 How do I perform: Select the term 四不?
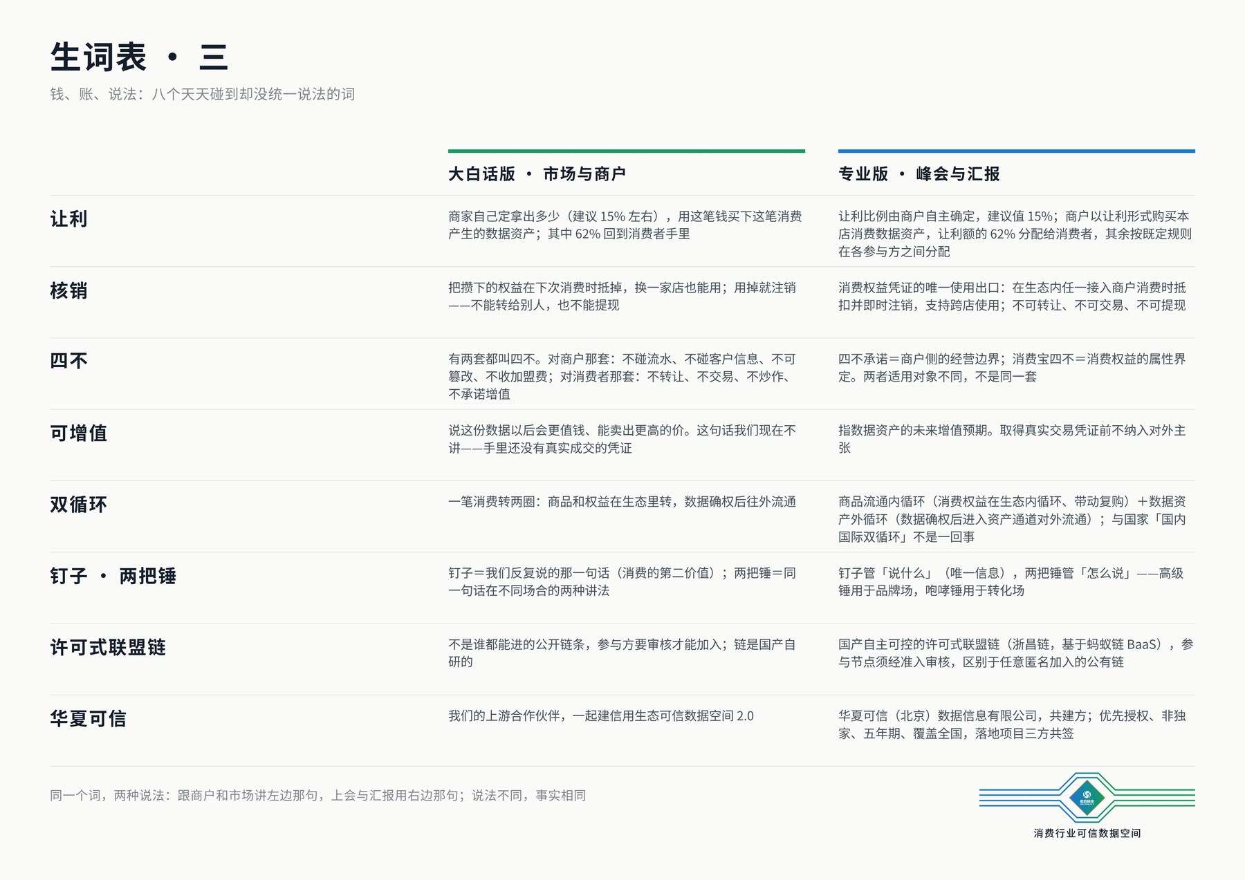tap(68, 361)
